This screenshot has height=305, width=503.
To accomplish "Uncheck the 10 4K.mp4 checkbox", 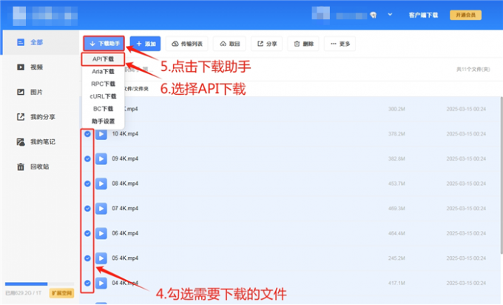I will 87,134.
